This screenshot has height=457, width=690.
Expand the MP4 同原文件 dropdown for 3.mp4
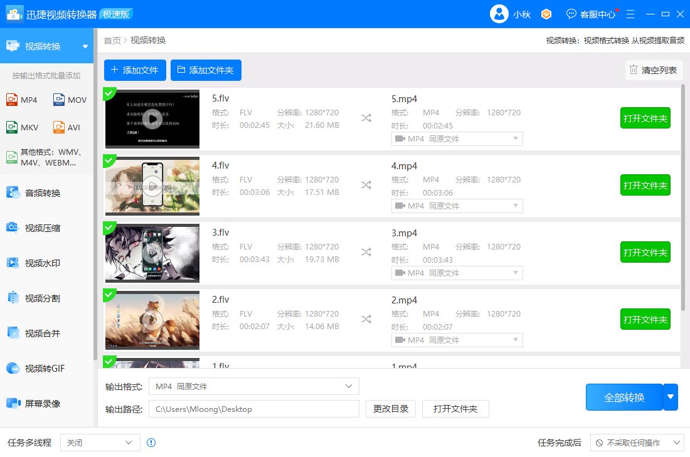(x=457, y=273)
